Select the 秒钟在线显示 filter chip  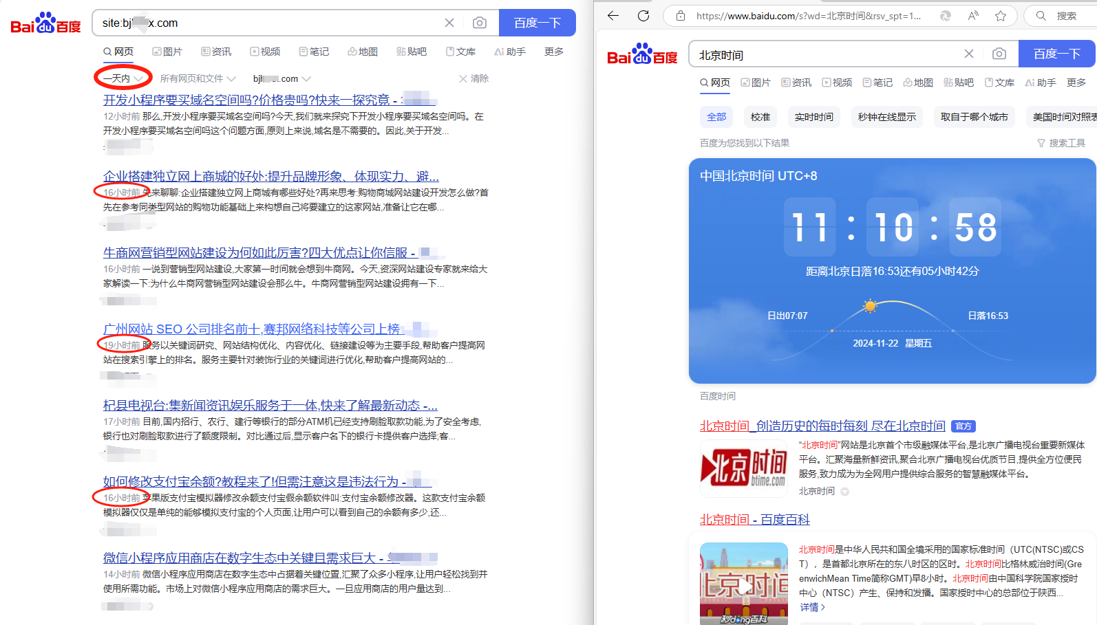pyautogui.click(x=887, y=117)
